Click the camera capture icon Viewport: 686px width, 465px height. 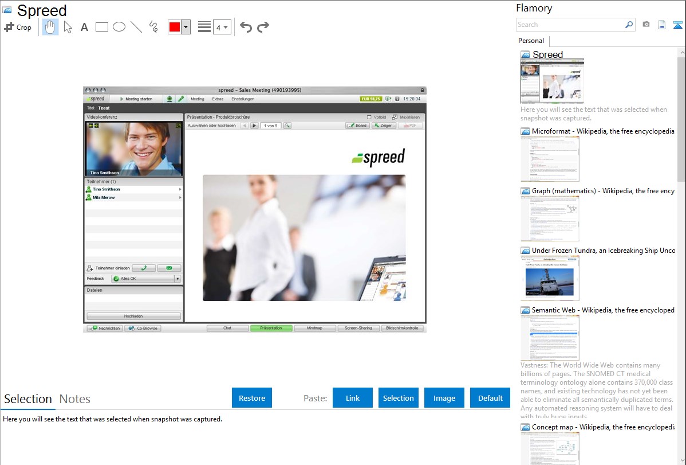(646, 25)
